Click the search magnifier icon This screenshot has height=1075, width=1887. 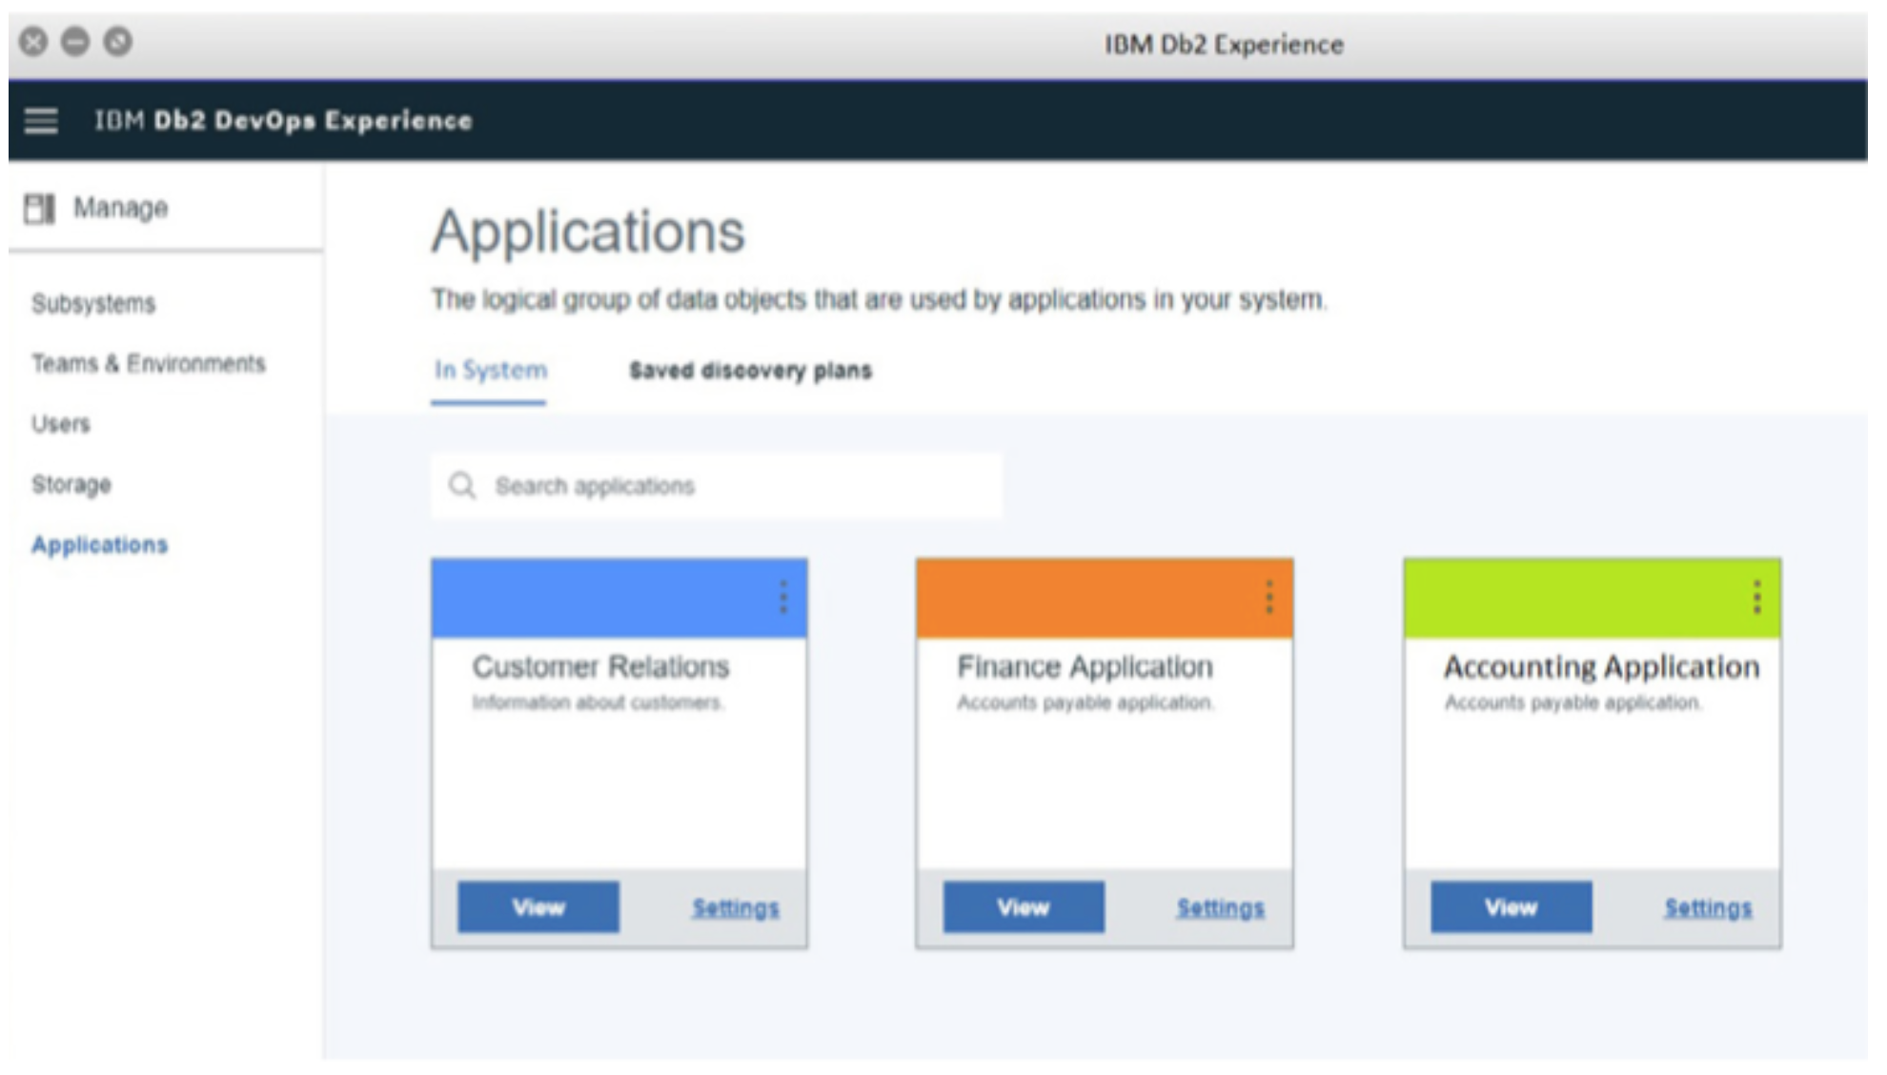tap(462, 486)
